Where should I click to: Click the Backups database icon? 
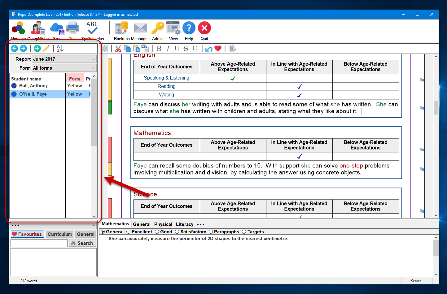click(121, 28)
